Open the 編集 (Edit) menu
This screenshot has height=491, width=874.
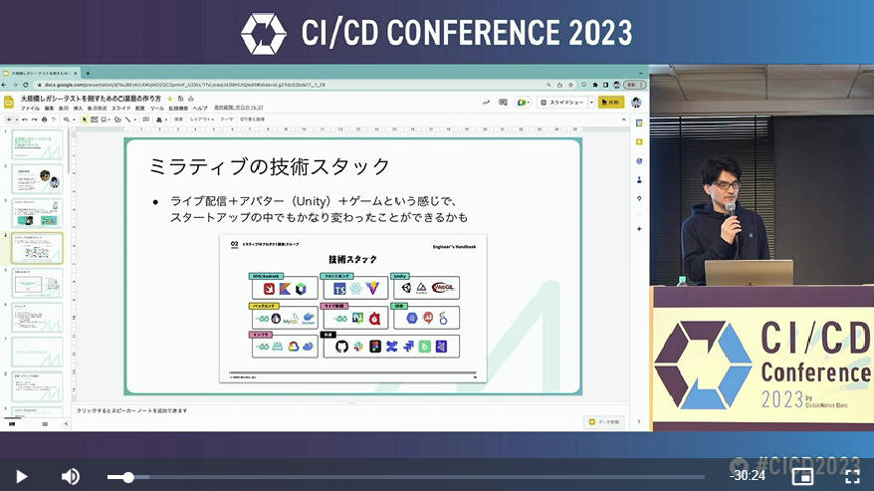pyautogui.click(x=50, y=109)
